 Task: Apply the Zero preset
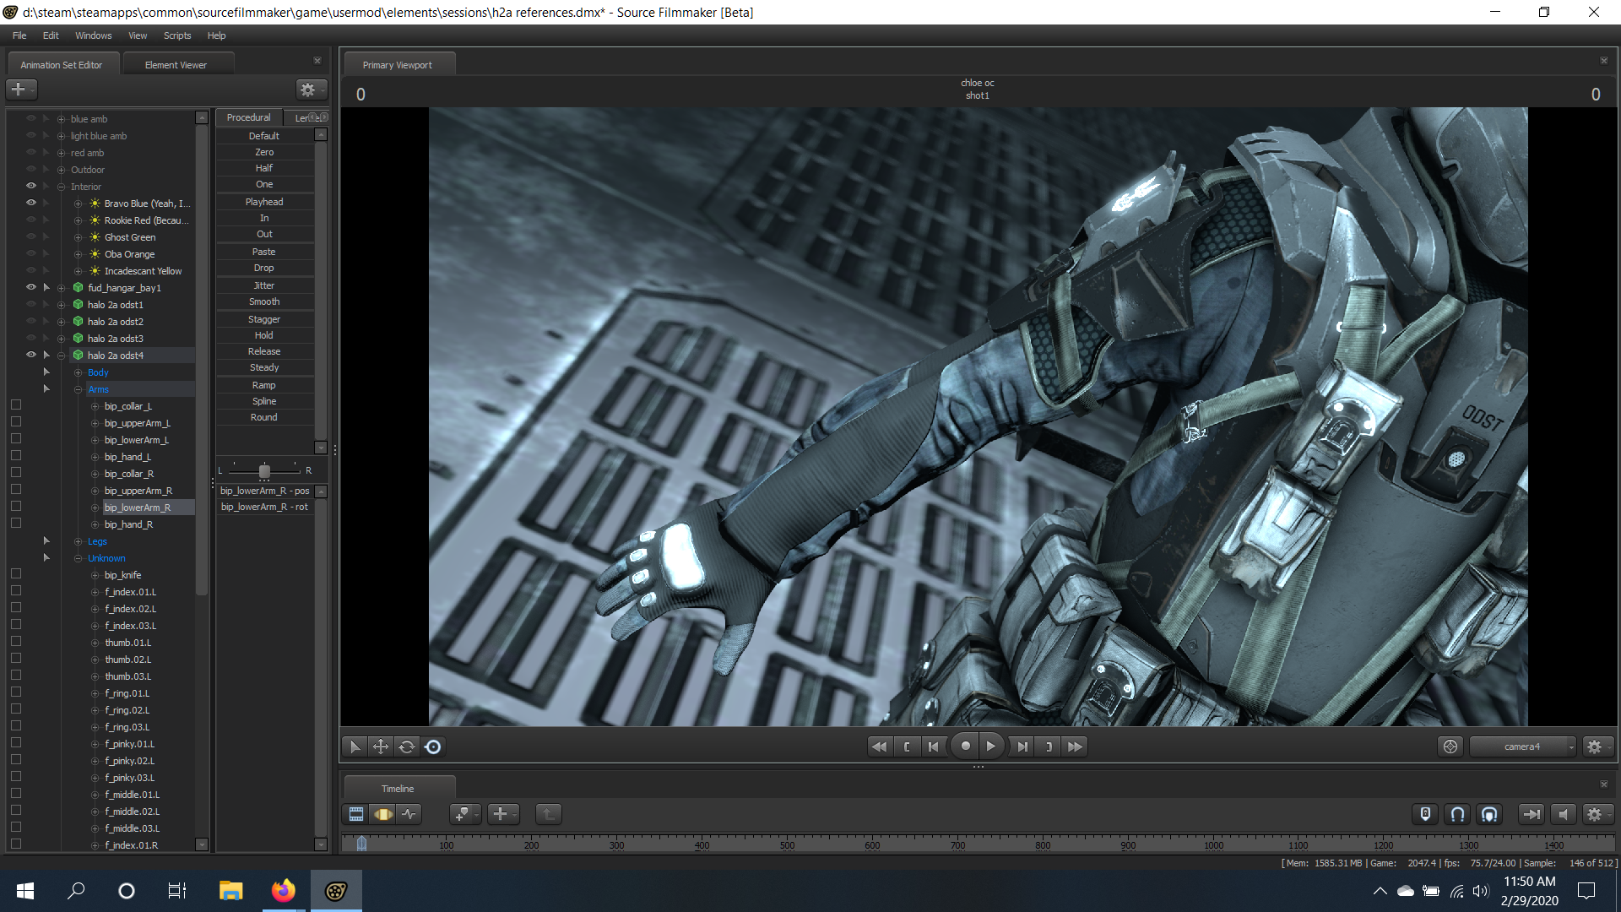(x=264, y=152)
